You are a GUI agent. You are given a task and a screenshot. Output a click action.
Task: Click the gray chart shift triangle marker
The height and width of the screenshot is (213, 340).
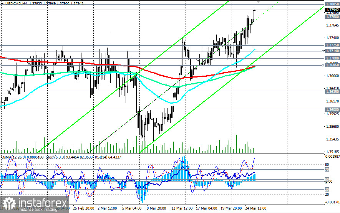coord(258,2)
